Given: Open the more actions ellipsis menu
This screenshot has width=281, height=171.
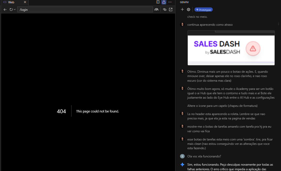Looking at the screenshot, I should pyautogui.click(x=170, y=2).
